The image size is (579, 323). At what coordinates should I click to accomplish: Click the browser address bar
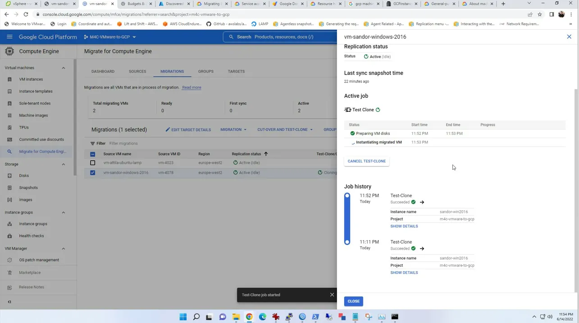[x=279, y=14]
